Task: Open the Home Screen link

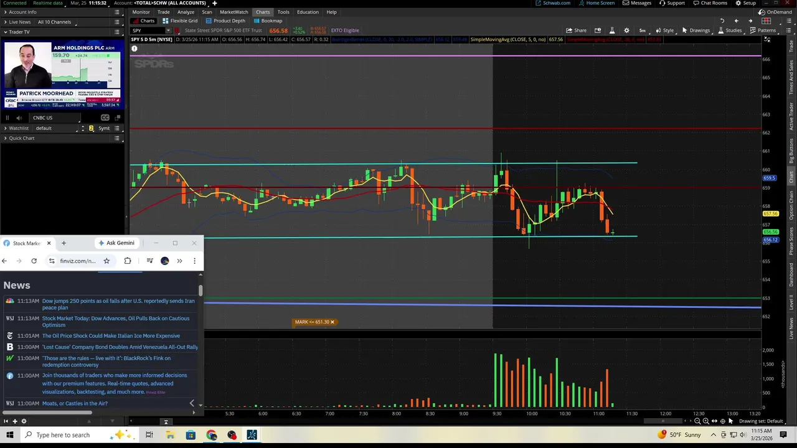Action: 597,3
